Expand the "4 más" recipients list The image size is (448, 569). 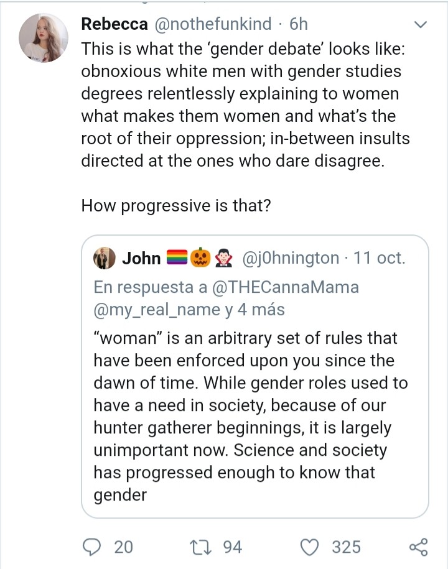260,309
